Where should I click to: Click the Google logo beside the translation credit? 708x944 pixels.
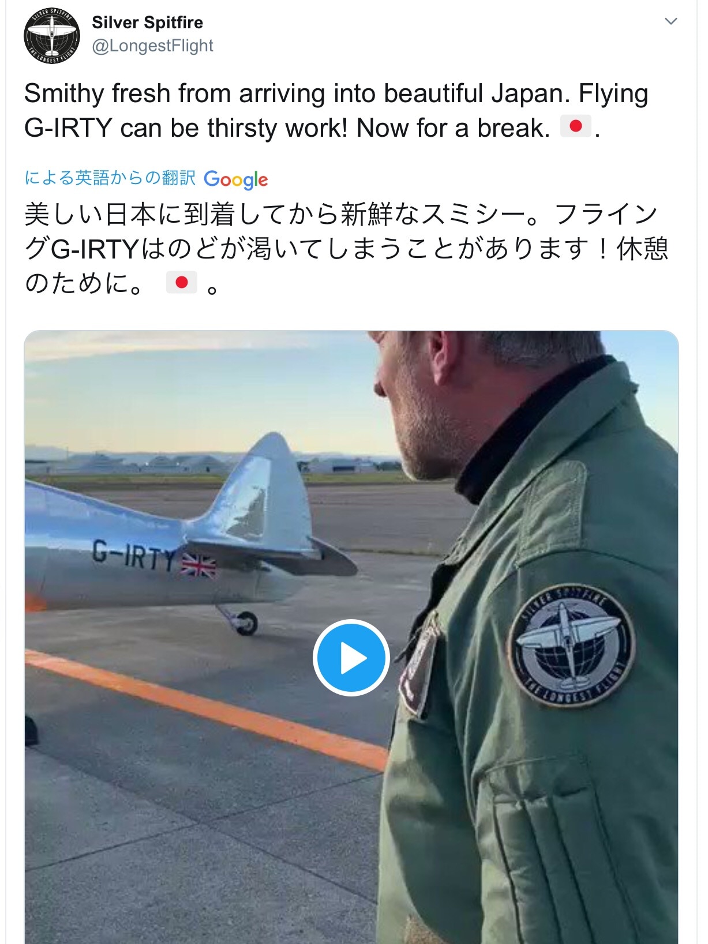pos(236,179)
